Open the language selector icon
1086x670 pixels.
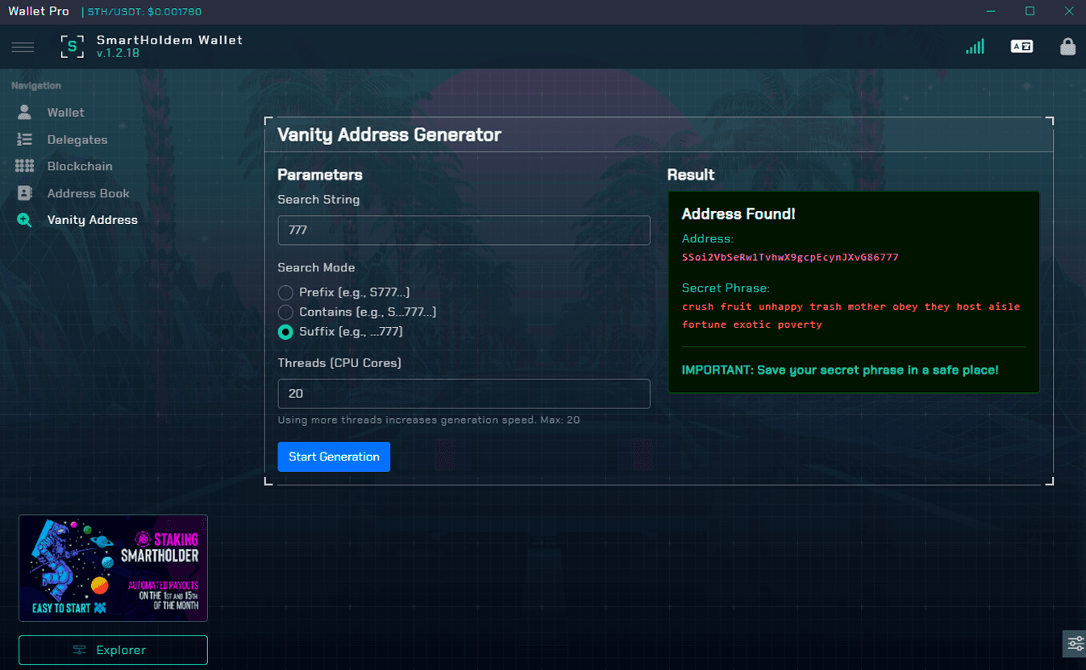click(1022, 46)
